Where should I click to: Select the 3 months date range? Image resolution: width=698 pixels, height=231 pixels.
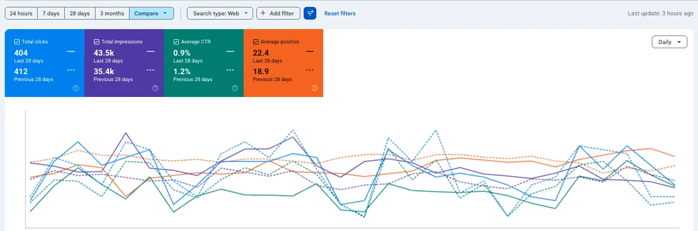(112, 13)
